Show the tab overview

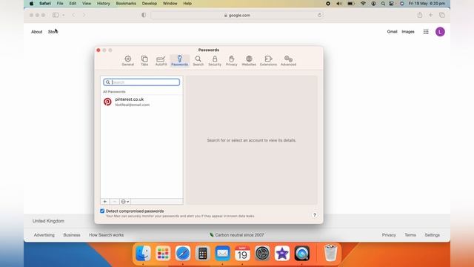pos(441,15)
